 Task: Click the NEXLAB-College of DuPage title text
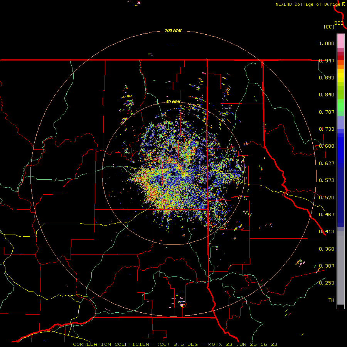[x=308, y=4]
